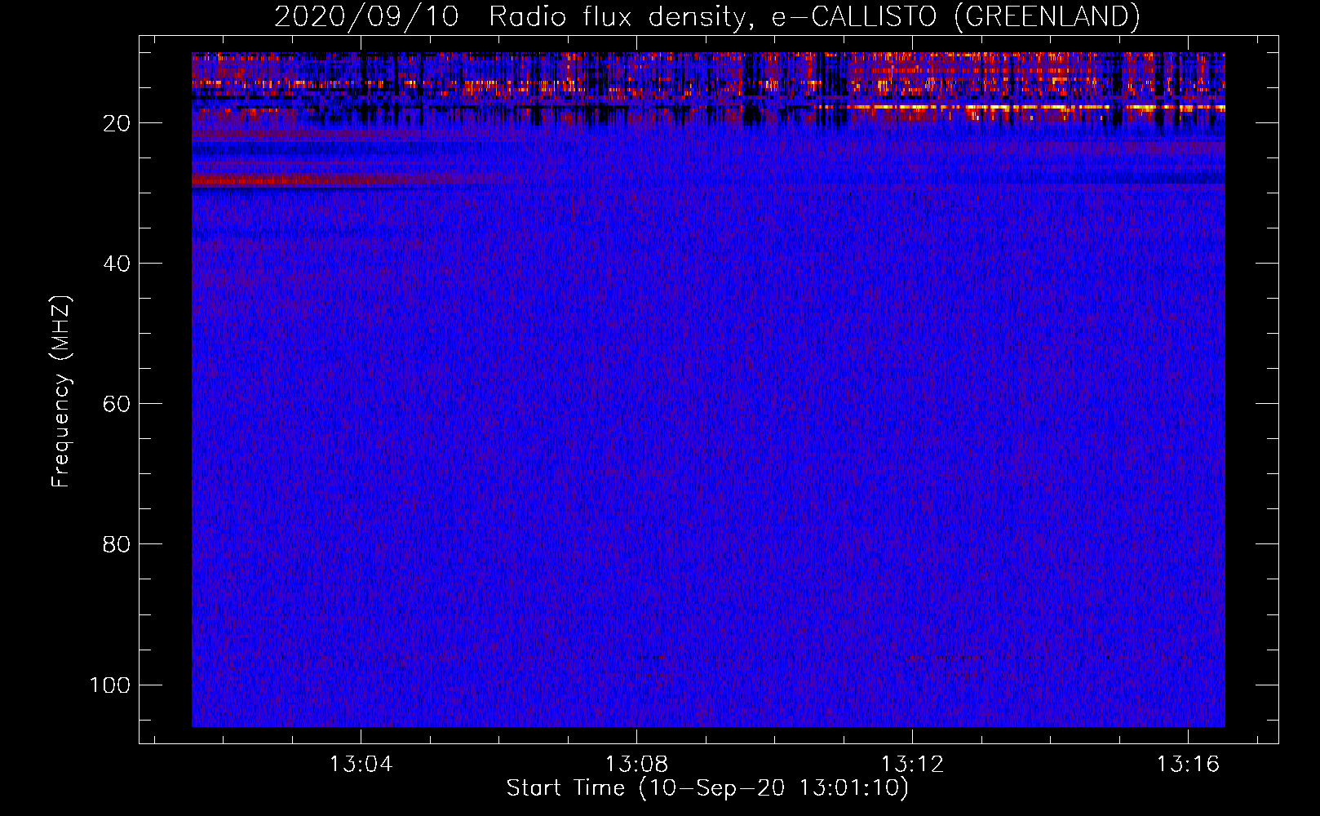Screen dimensions: 1320x816
Task: Click the 20 frequency tick label
Action: pos(117,123)
